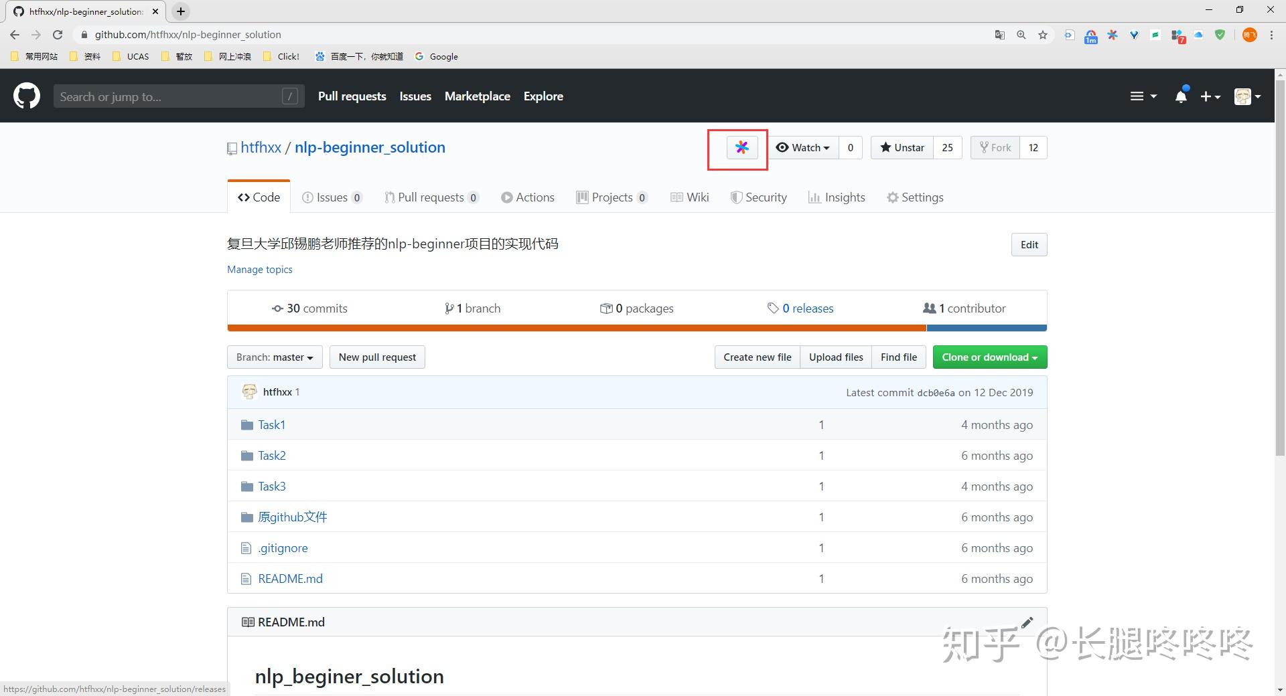Select the Code tab
This screenshot has height=696, width=1286.
pos(259,197)
